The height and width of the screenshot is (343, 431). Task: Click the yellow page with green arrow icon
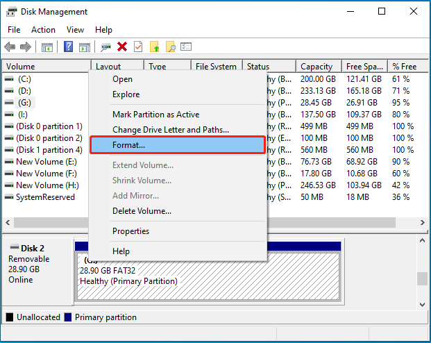[154, 47]
